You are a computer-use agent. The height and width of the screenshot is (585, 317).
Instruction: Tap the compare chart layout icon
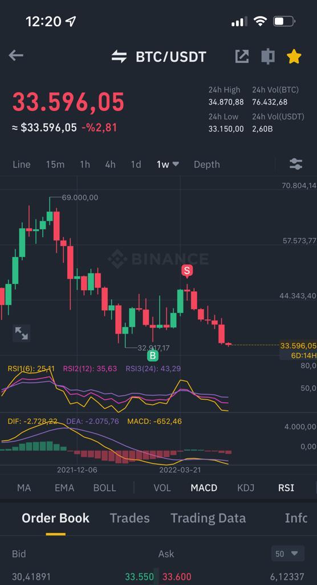[x=268, y=57]
